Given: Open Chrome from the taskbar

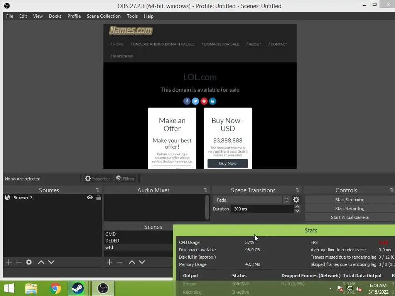Looking at the screenshot, I should 55,288.
